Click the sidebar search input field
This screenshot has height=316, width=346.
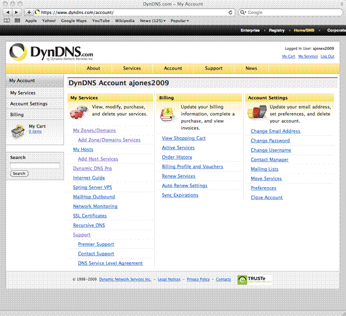coord(35,166)
